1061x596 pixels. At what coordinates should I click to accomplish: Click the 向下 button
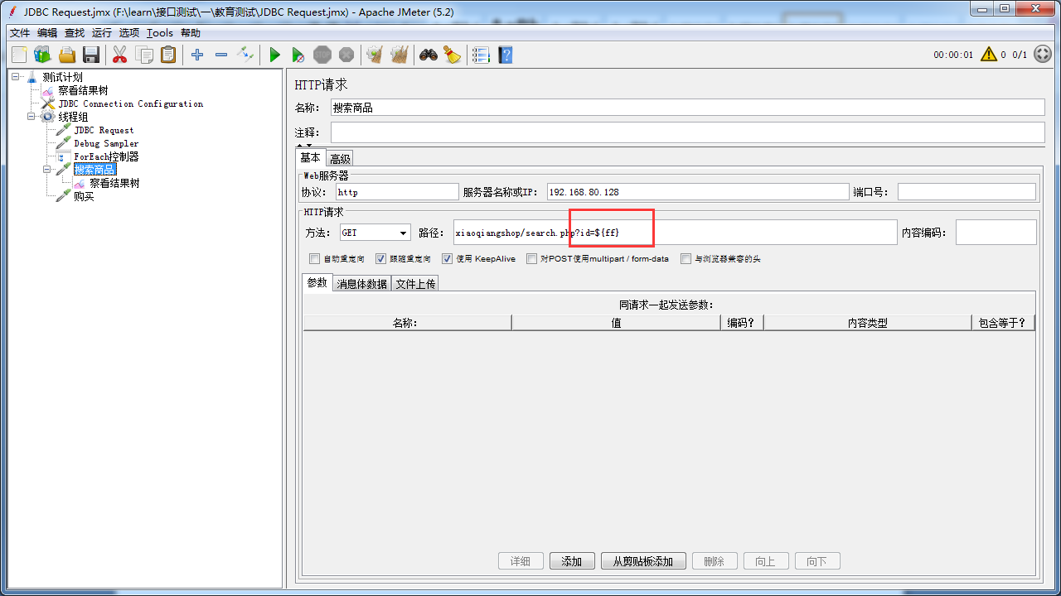click(x=816, y=561)
